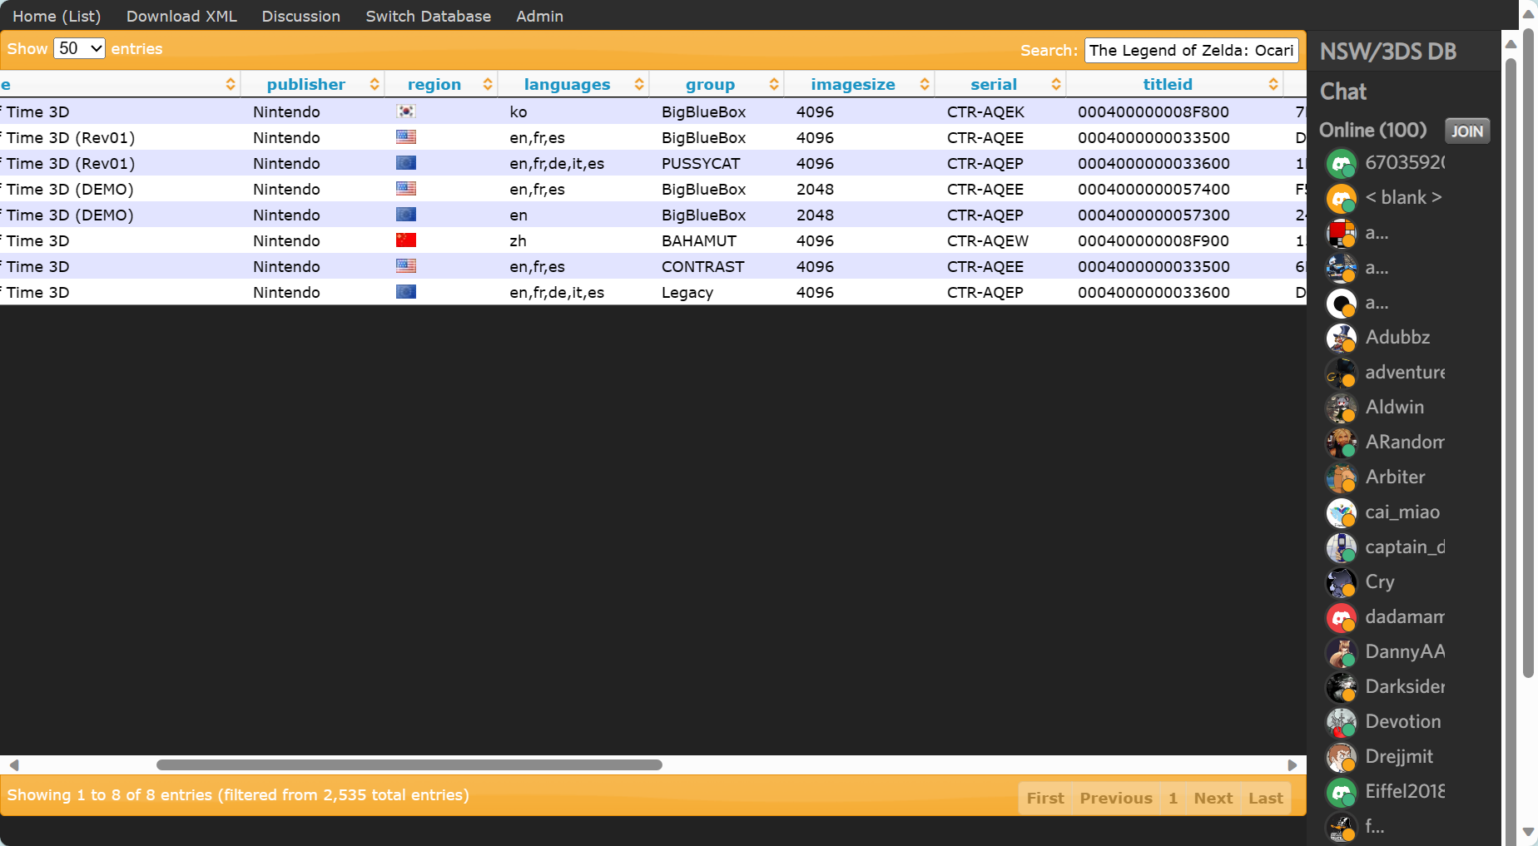Open the Admin menu item
The width and height of the screenshot is (1538, 846).
539,16
